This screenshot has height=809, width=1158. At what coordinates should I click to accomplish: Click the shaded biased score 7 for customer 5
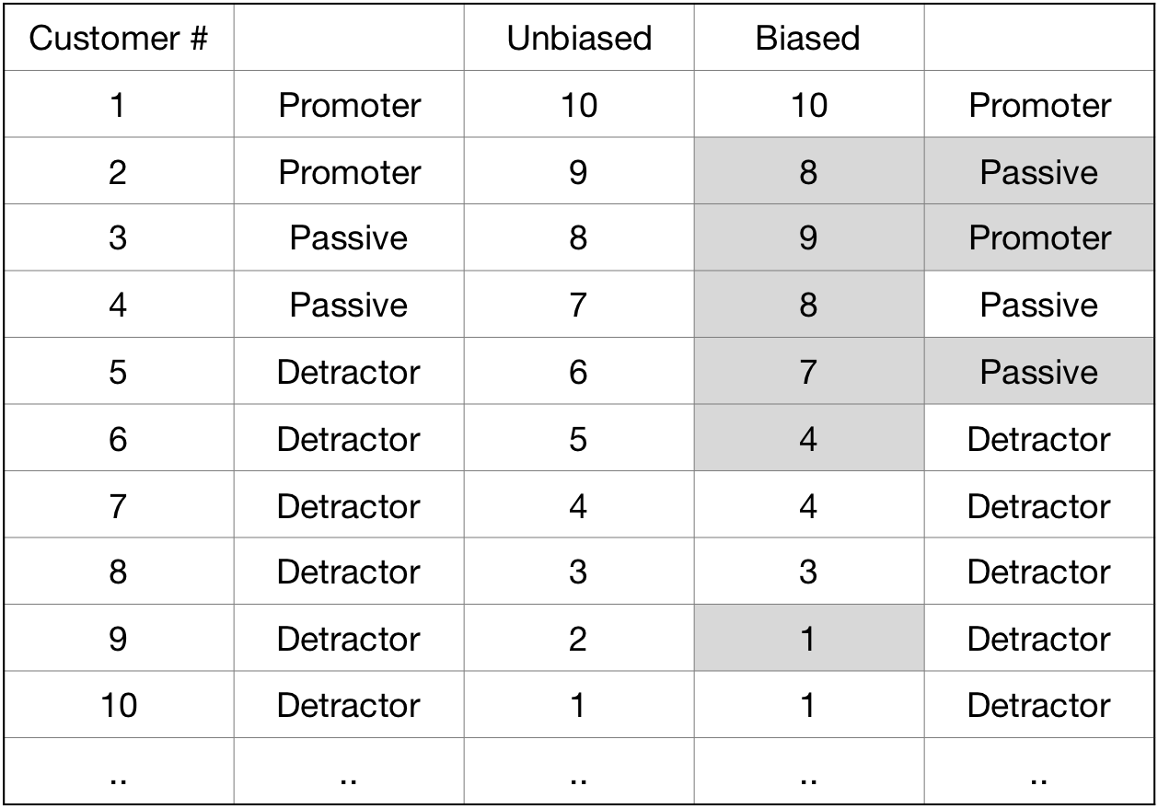(808, 372)
